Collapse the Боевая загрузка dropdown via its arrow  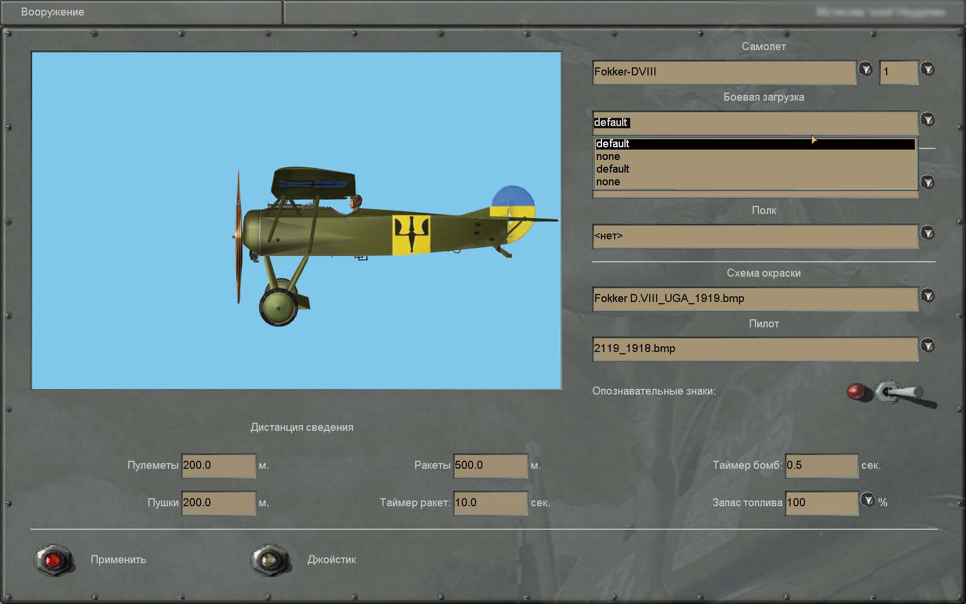click(x=927, y=120)
